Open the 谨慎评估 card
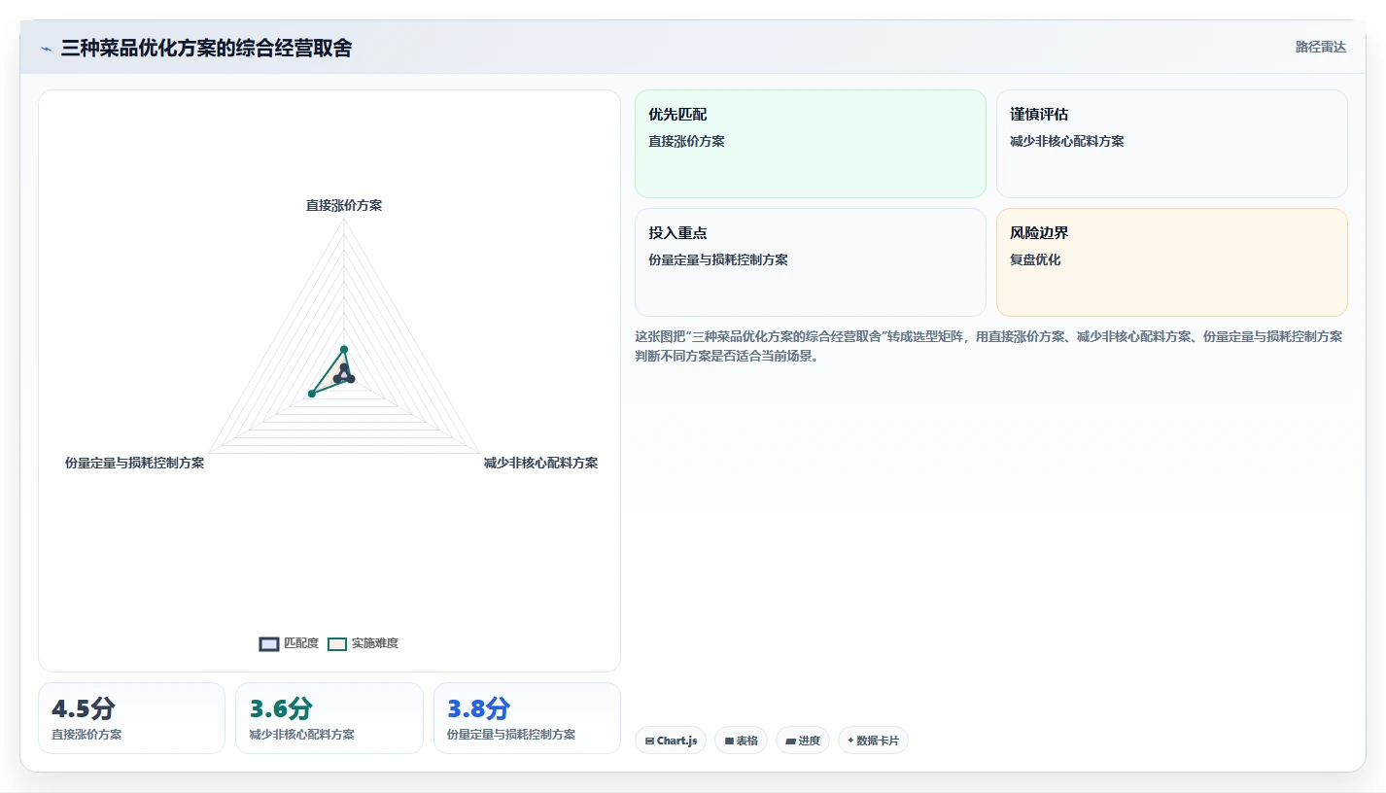Viewport: 1386px width, 793px height. (x=1172, y=144)
